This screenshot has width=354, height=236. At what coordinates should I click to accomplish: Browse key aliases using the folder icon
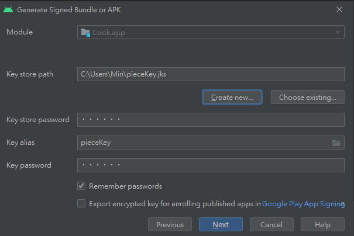coord(336,143)
